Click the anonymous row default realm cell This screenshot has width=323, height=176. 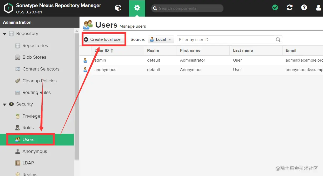[154, 70]
